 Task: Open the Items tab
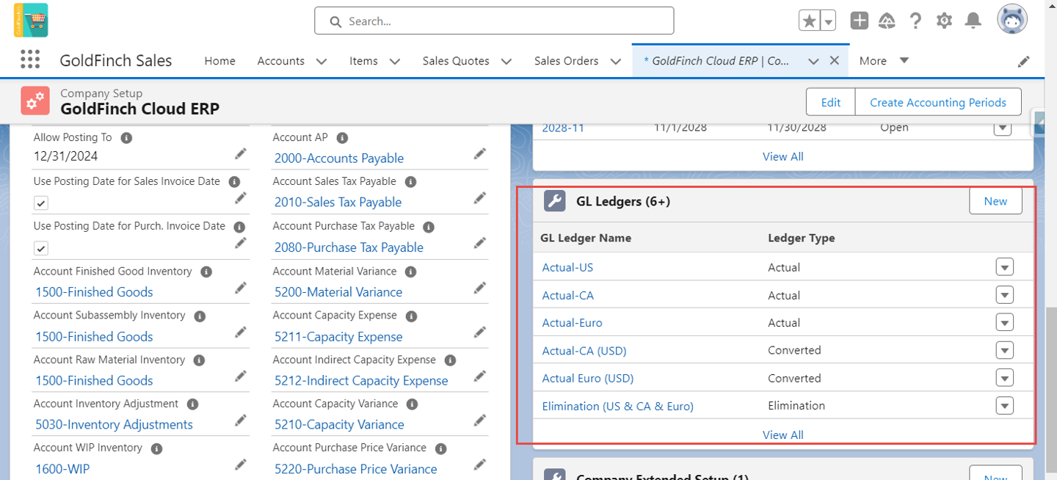pyautogui.click(x=363, y=61)
